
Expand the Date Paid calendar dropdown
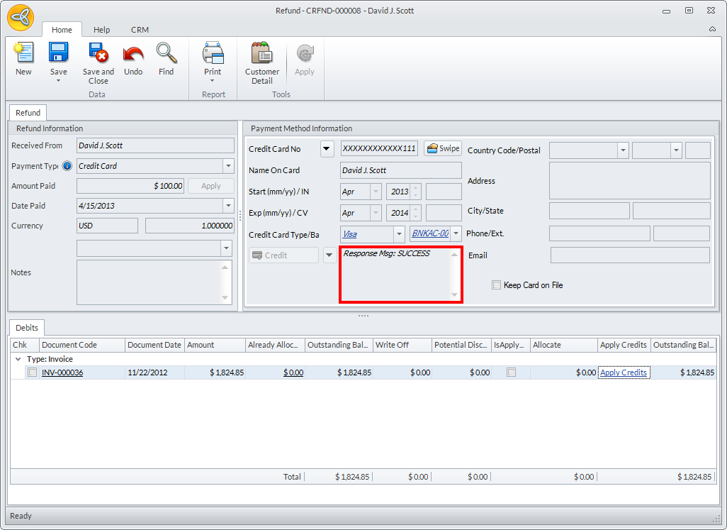228,206
